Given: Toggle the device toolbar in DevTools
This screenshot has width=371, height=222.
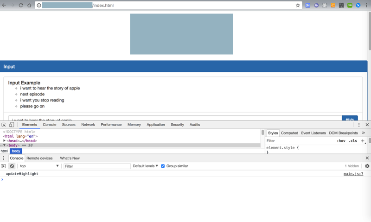Looking at the screenshot, I should click(x=11, y=125).
